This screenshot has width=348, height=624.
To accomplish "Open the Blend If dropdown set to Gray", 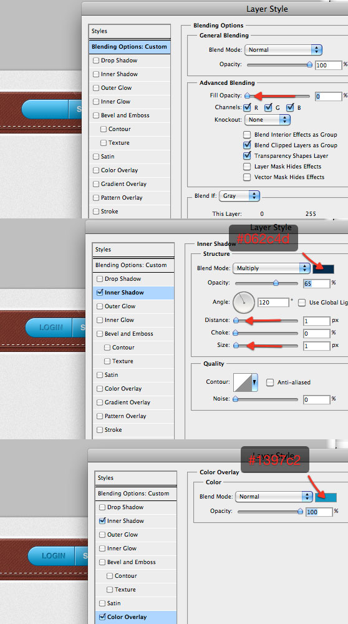I will click(x=239, y=196).
